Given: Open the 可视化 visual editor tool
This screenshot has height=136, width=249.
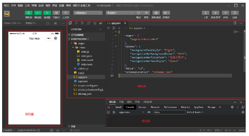Looking at the screenshot, I should 56,13.
